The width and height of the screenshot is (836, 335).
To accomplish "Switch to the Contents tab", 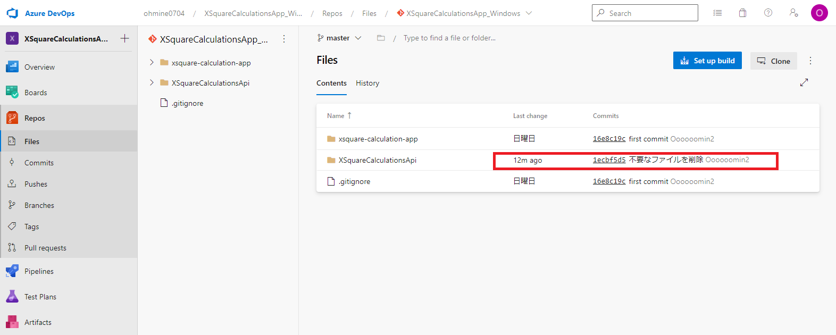I will click(x=331, y=83).
